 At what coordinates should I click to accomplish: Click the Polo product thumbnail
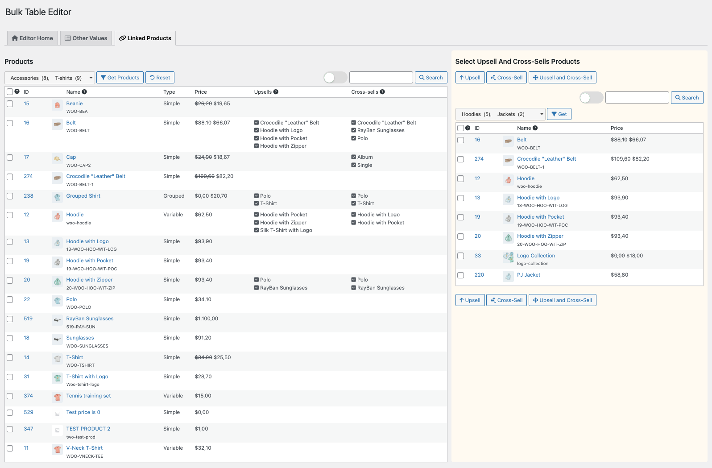pyautogui.click(x=57, y=301)
